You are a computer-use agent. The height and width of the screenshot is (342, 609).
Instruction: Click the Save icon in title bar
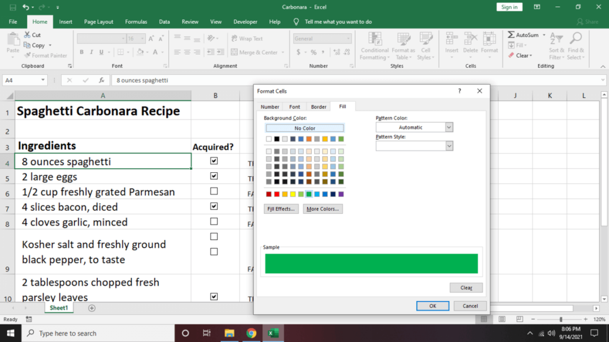pyautogui.click(x=12, y=7)
